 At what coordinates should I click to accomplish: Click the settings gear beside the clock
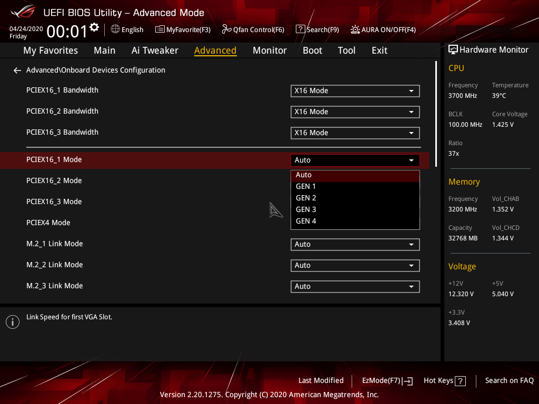(94, 27)
